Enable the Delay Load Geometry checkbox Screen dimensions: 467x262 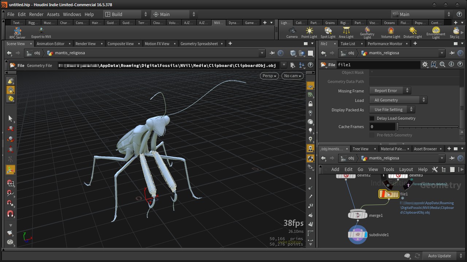pyautogui.click(x=372, y=118)
